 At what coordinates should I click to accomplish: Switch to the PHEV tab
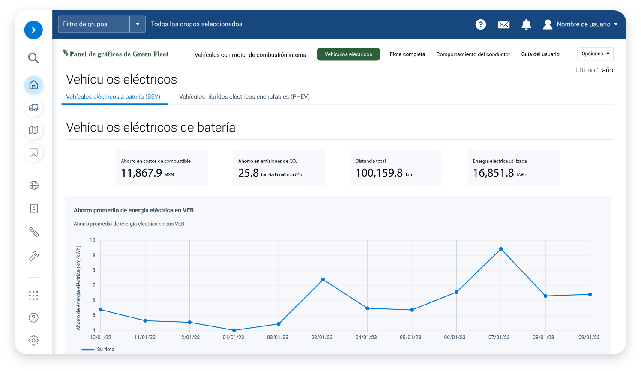click(244, 97)
